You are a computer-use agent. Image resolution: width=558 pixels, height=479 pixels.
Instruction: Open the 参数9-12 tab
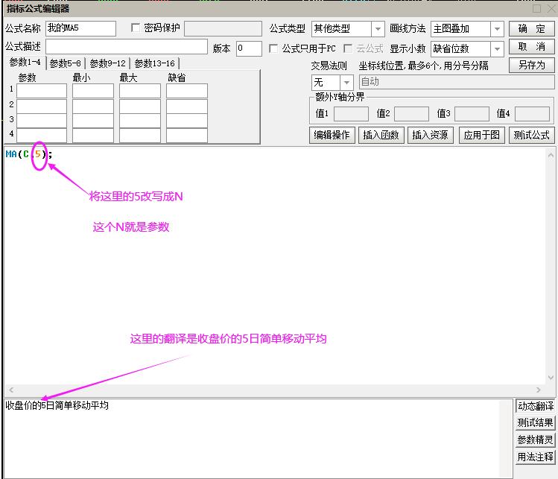click(107, 63)
